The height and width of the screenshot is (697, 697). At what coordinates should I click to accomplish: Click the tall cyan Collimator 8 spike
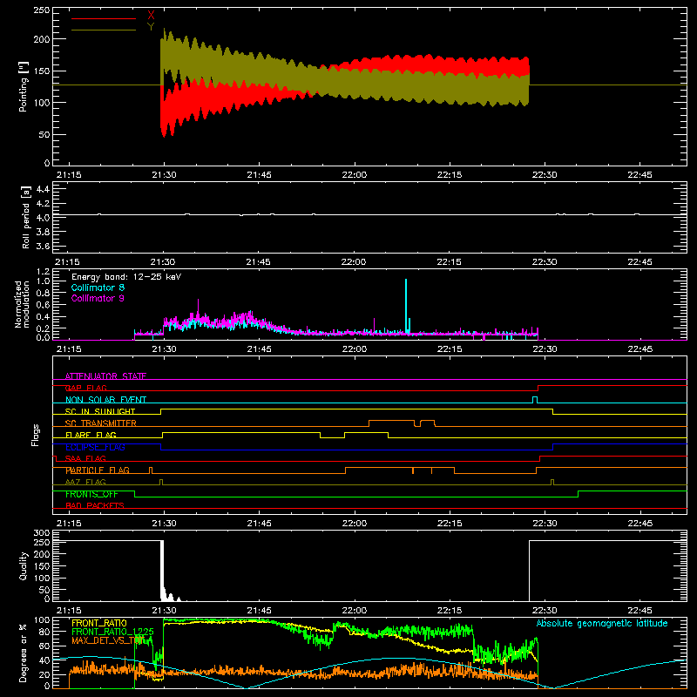[x=406, y=306]
